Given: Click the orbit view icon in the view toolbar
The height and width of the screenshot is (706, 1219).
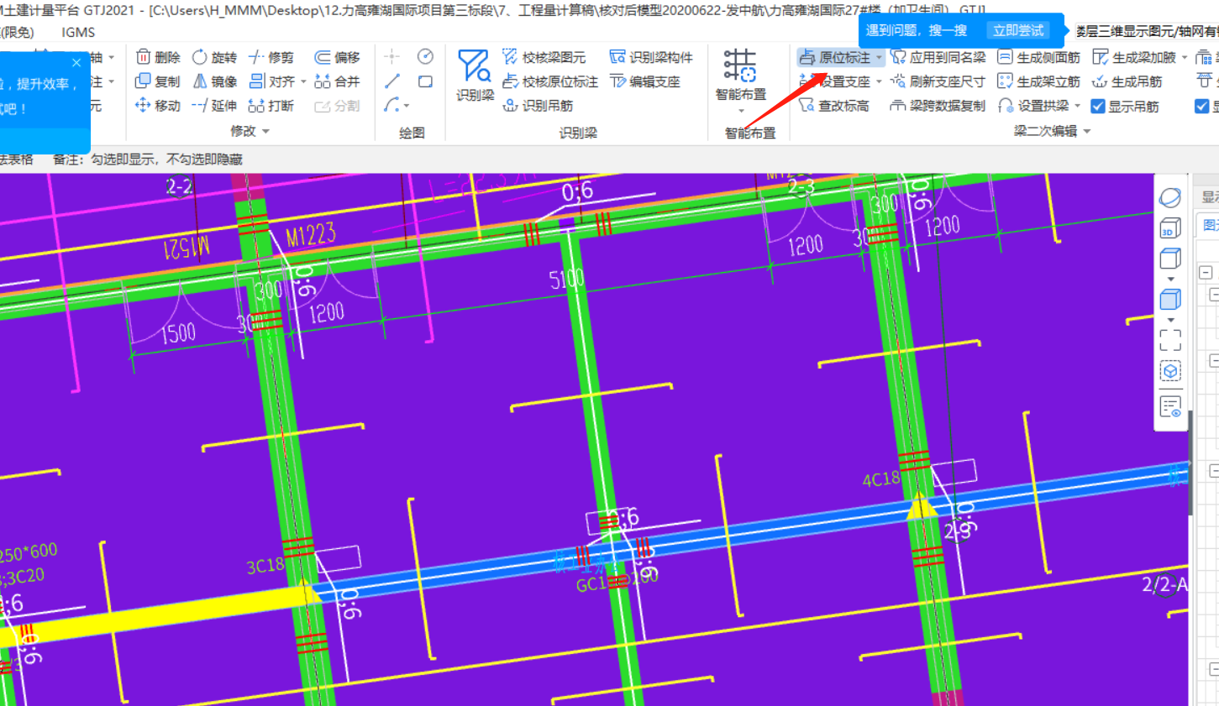Looking at the screenshot, I should (1170, 198).
